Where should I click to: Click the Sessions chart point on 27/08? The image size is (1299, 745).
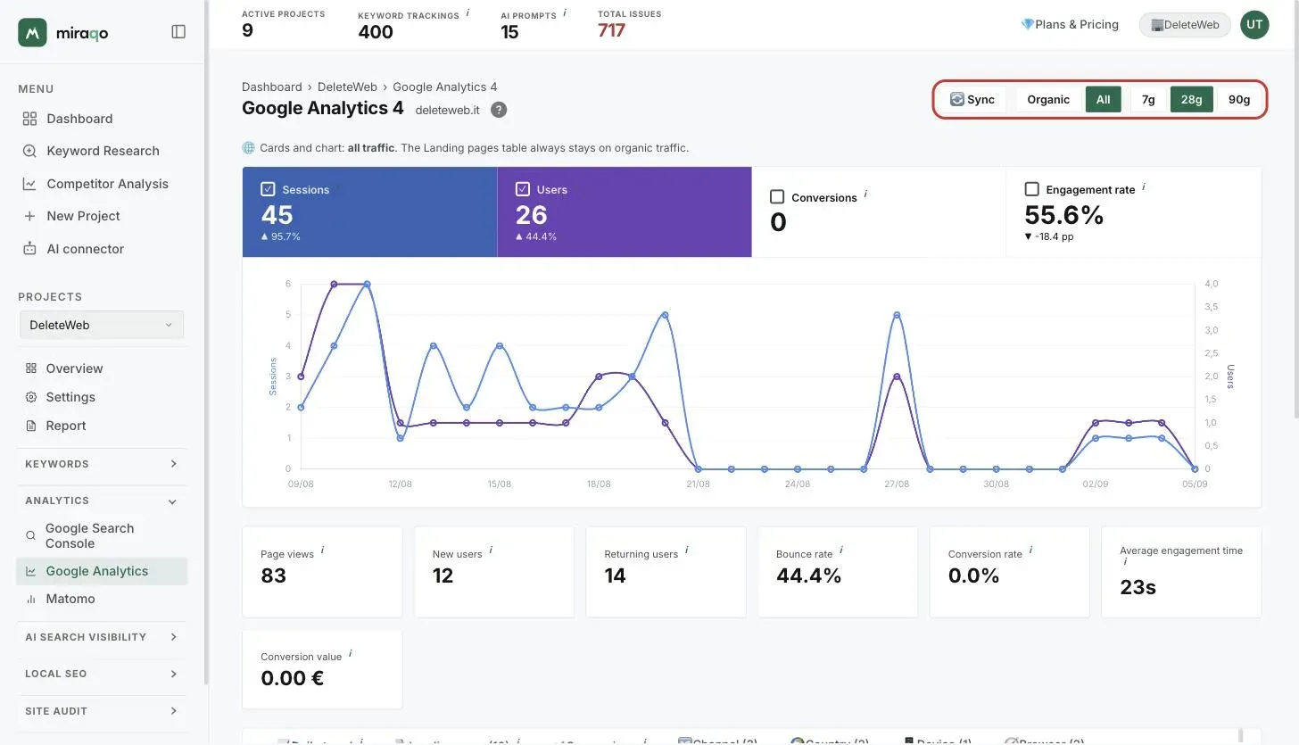pos(897,315)
